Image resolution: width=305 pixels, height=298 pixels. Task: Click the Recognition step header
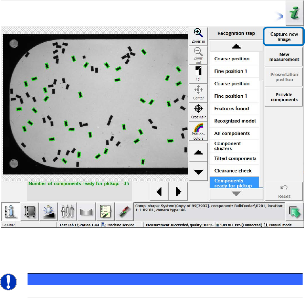coord(236,33)
